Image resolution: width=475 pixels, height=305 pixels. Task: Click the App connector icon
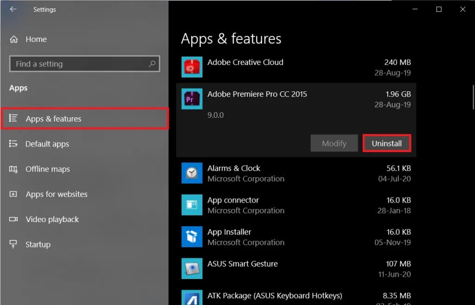pos(192,204)
